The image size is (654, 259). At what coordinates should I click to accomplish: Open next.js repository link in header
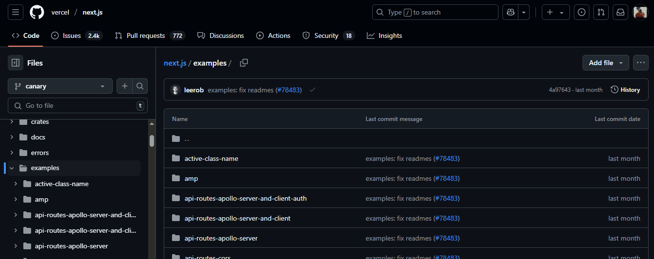tap(93, 12)
